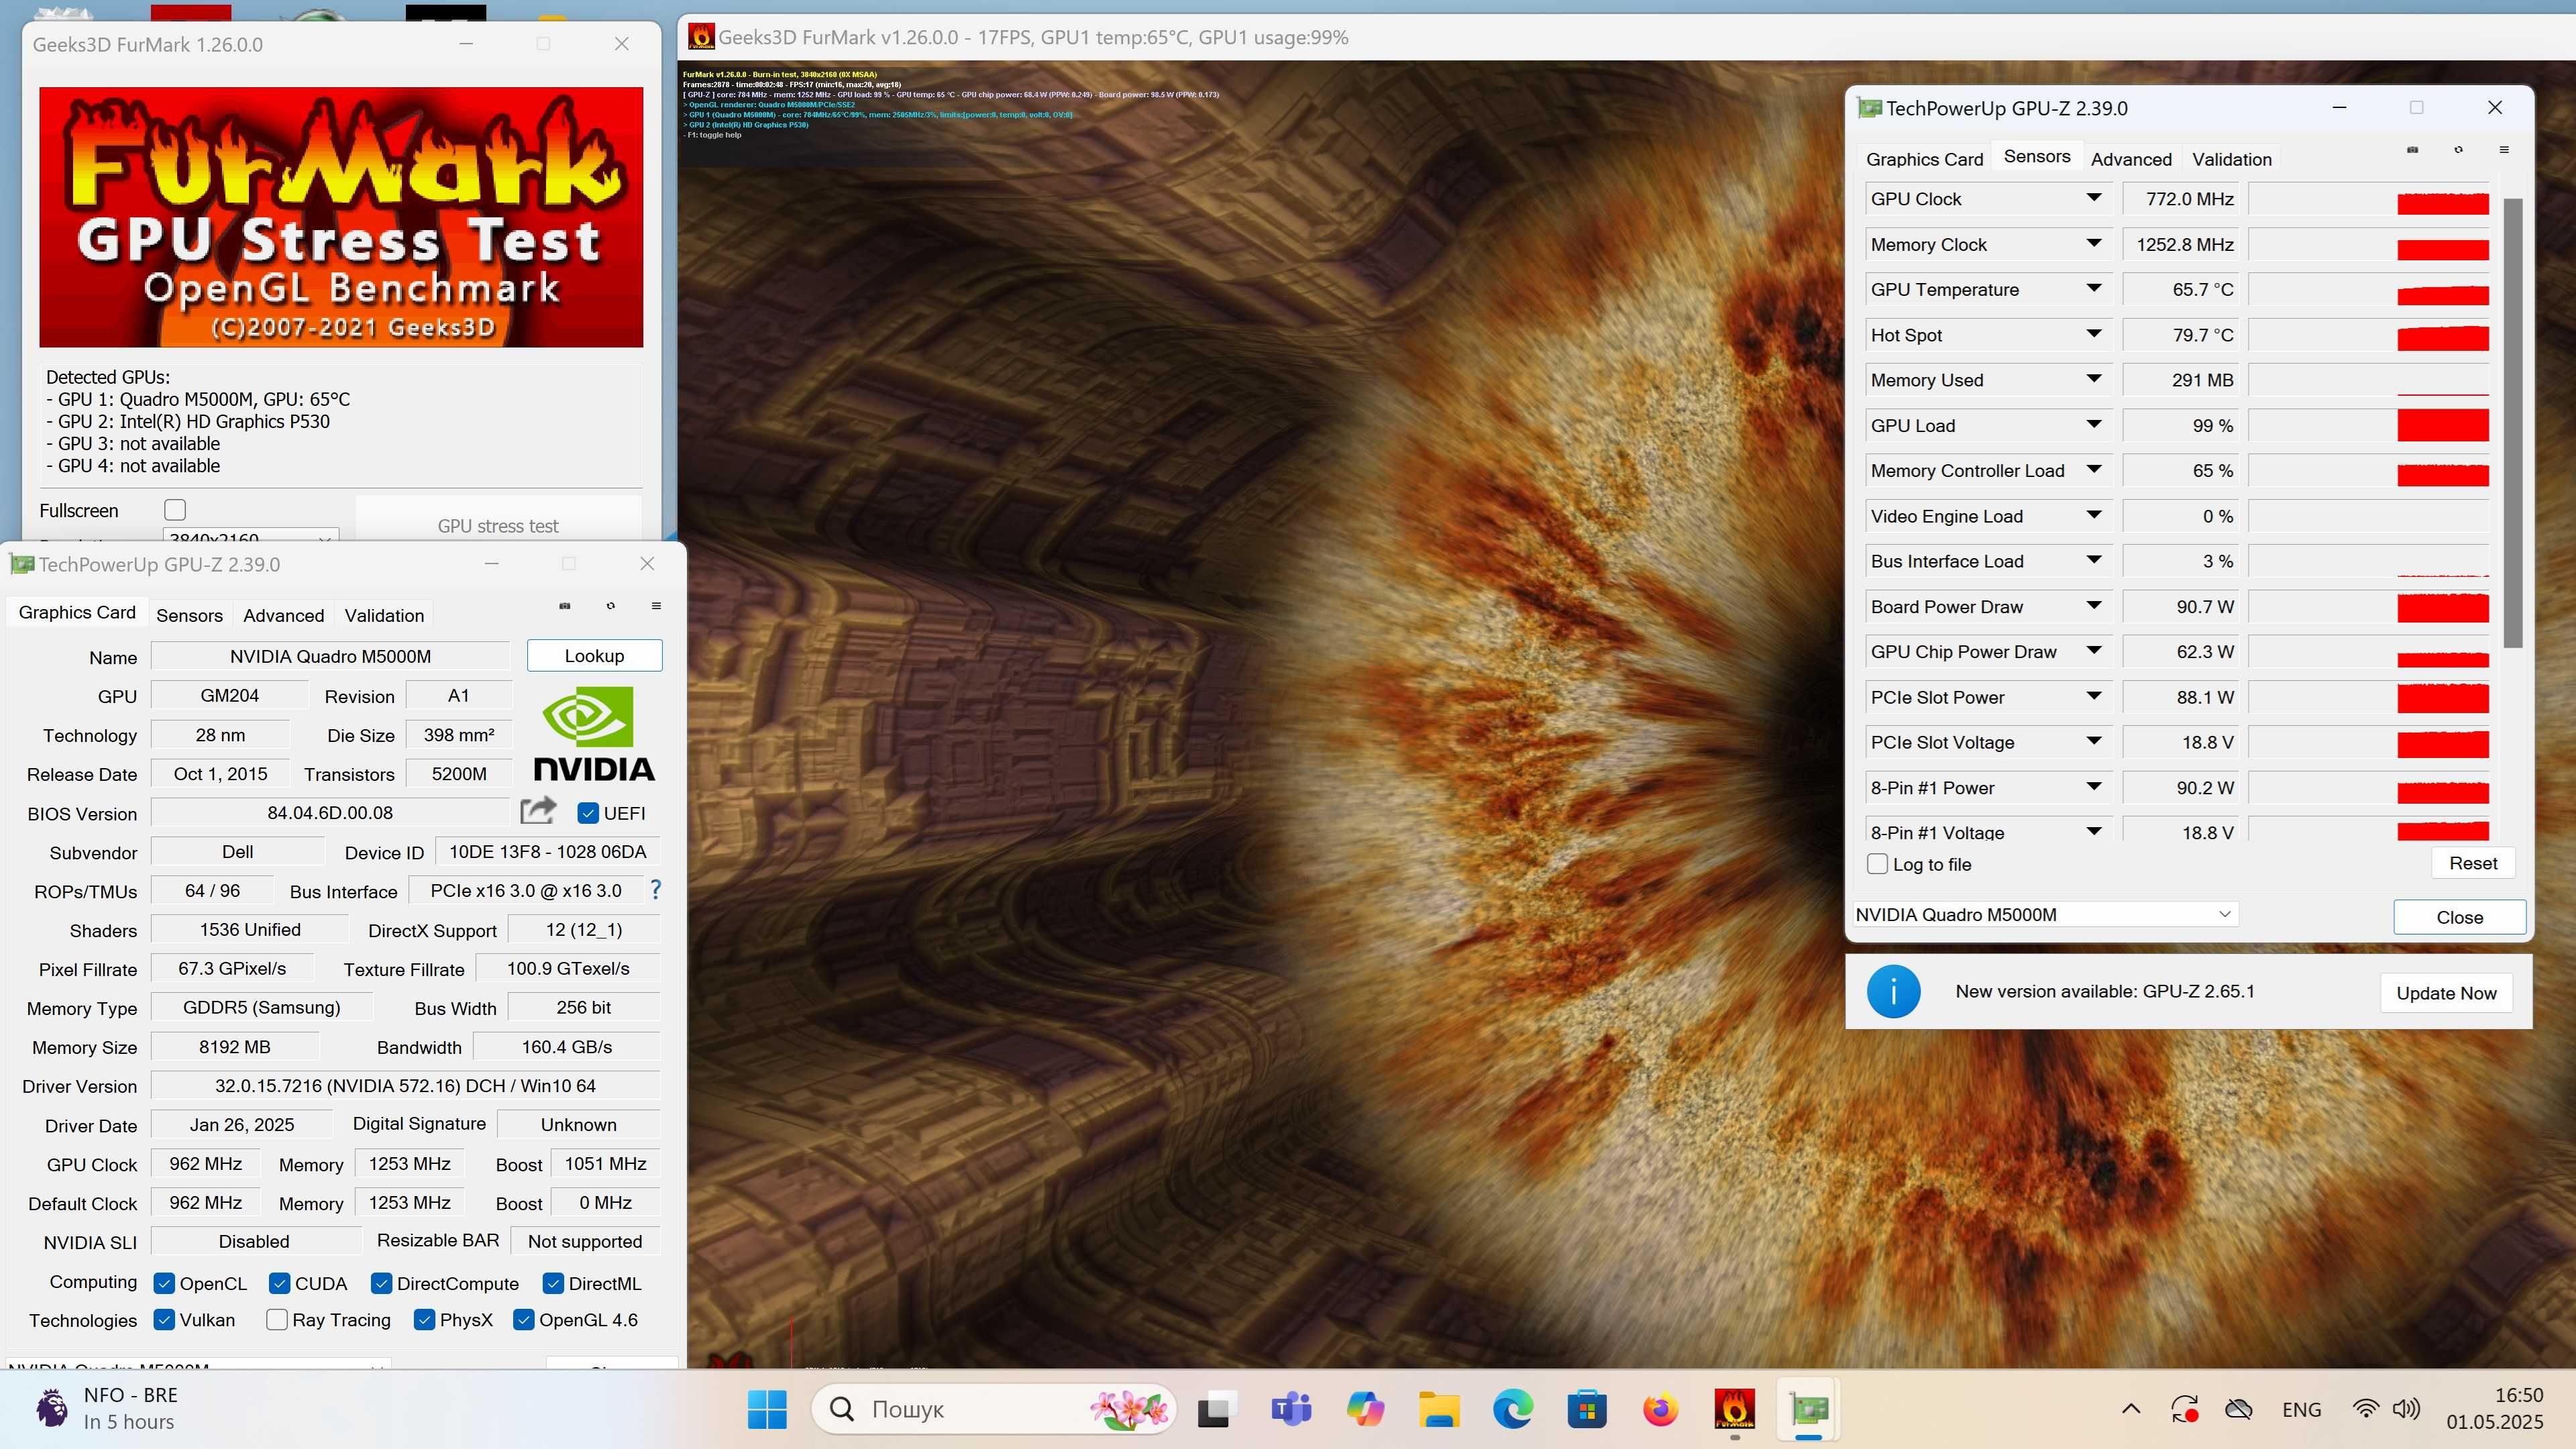
Task: Expand Board Power Draw dropdown arrow
Action: (x=2094, y=605)
